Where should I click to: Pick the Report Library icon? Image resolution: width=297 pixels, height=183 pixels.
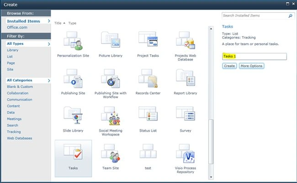[186, 78]
